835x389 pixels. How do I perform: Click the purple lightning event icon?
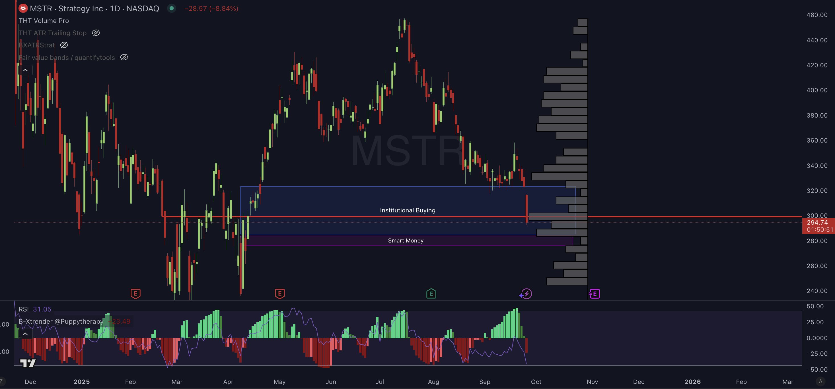tap(526, 294)
